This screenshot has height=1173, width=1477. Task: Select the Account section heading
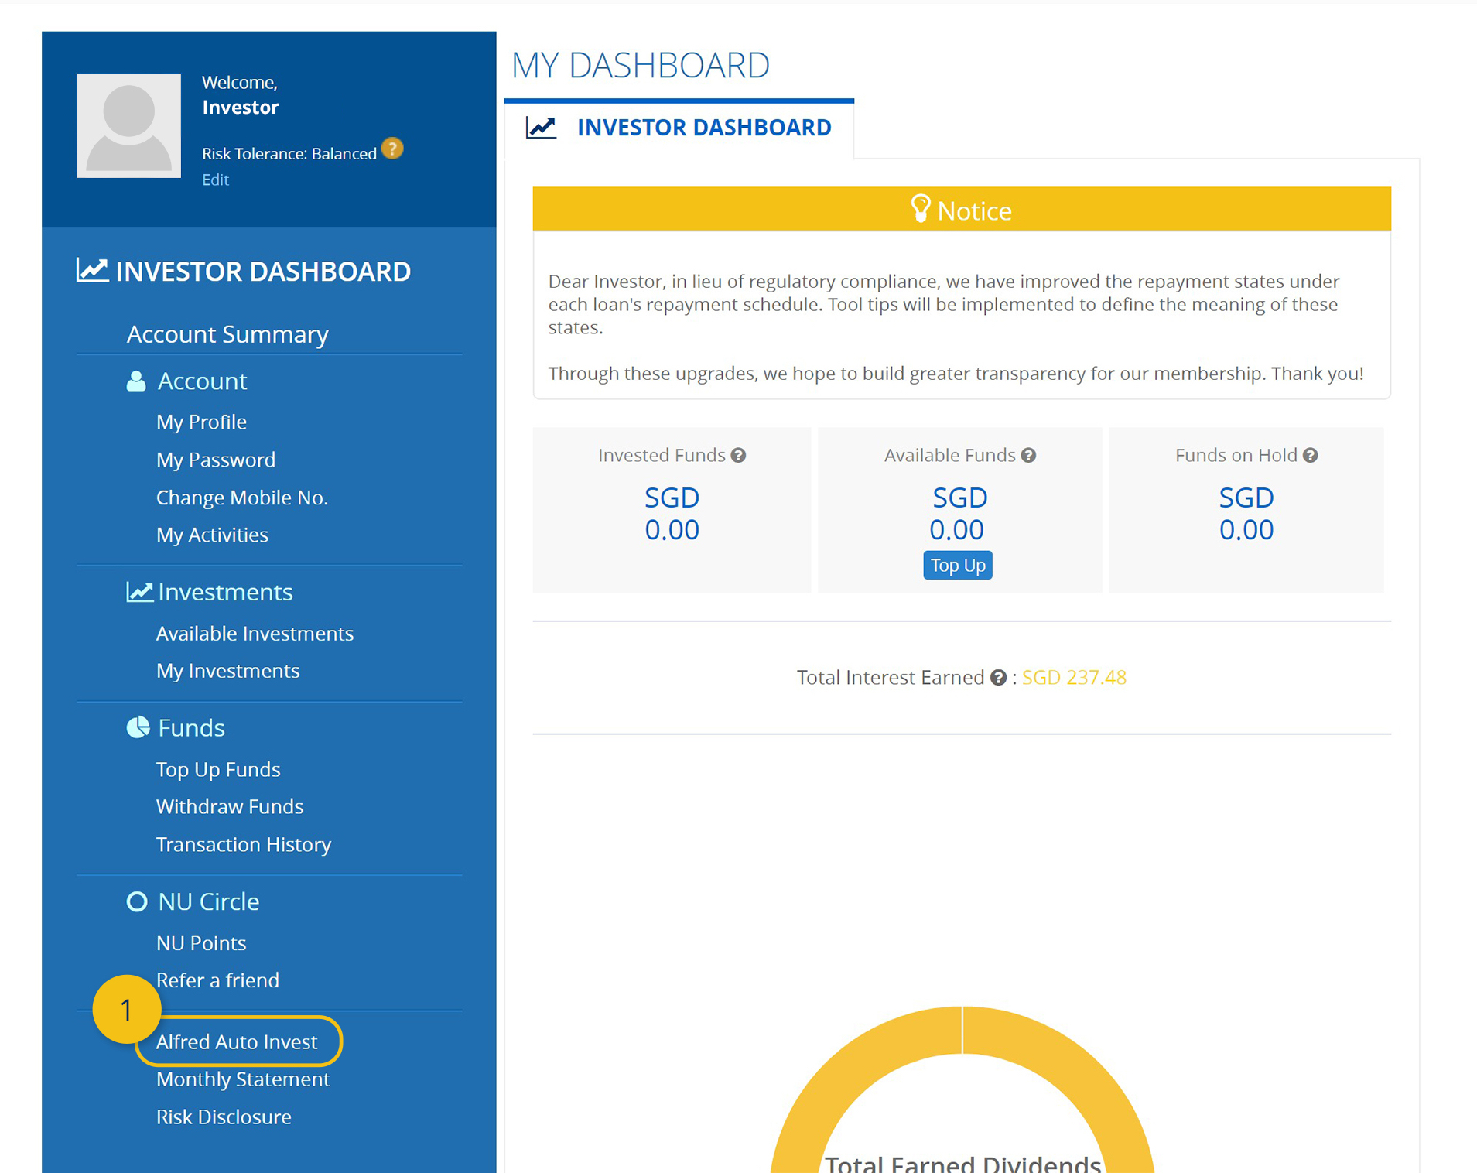click(202, 381)
